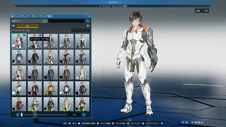The width and height of the screenshot is (226, 127).
Task: Select the orange grid category tab
Action: tap(27, 26)
